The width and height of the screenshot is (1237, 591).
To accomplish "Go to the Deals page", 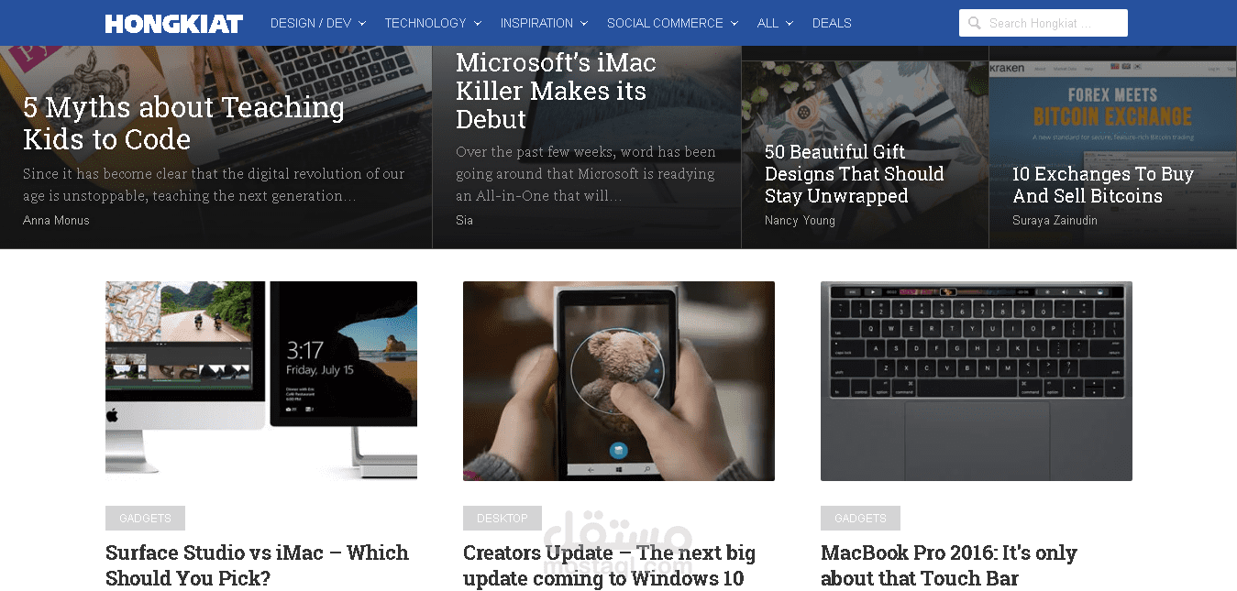I will [x=832, y=23].
